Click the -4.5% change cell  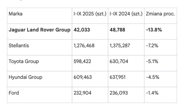tap(152, 77)
